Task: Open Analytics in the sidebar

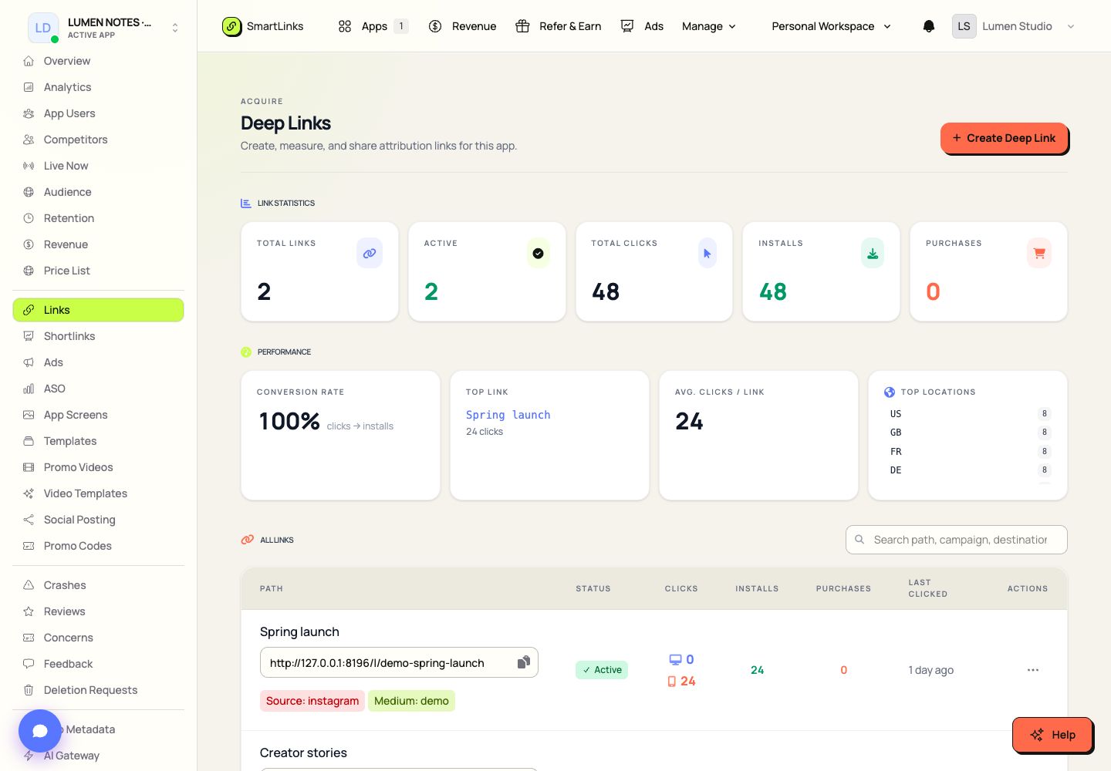Action: click(x=98, y=87)
